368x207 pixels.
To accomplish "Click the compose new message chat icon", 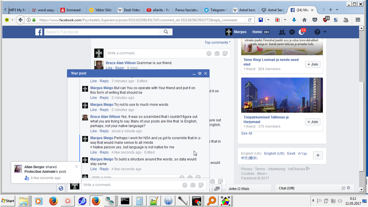I will pos(343,188).
